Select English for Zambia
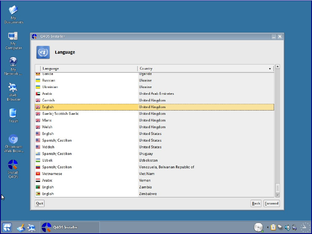This screenshot has width=312, height=234. point(154,187)
